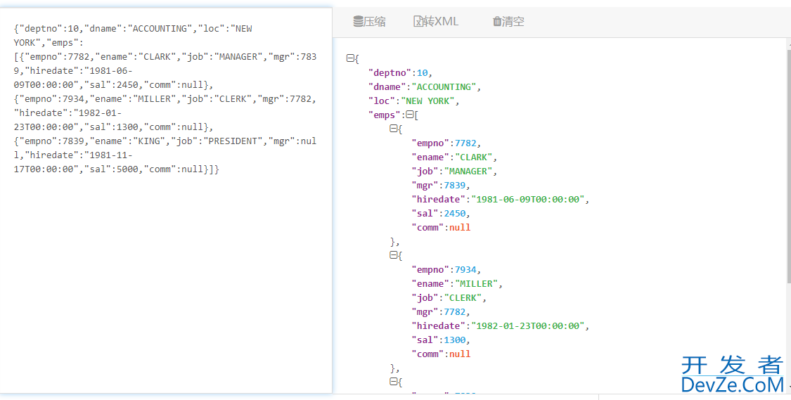
Task: Click the "1981-06-09T00:00:00" hiredate value
Action: [x=527, y=199]
